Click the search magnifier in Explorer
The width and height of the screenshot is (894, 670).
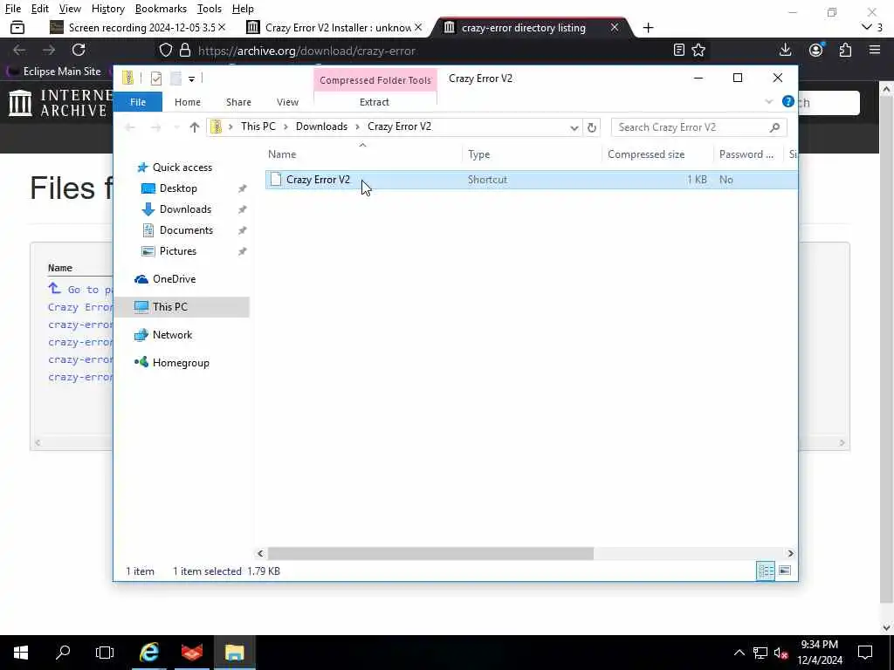[774, 127]
